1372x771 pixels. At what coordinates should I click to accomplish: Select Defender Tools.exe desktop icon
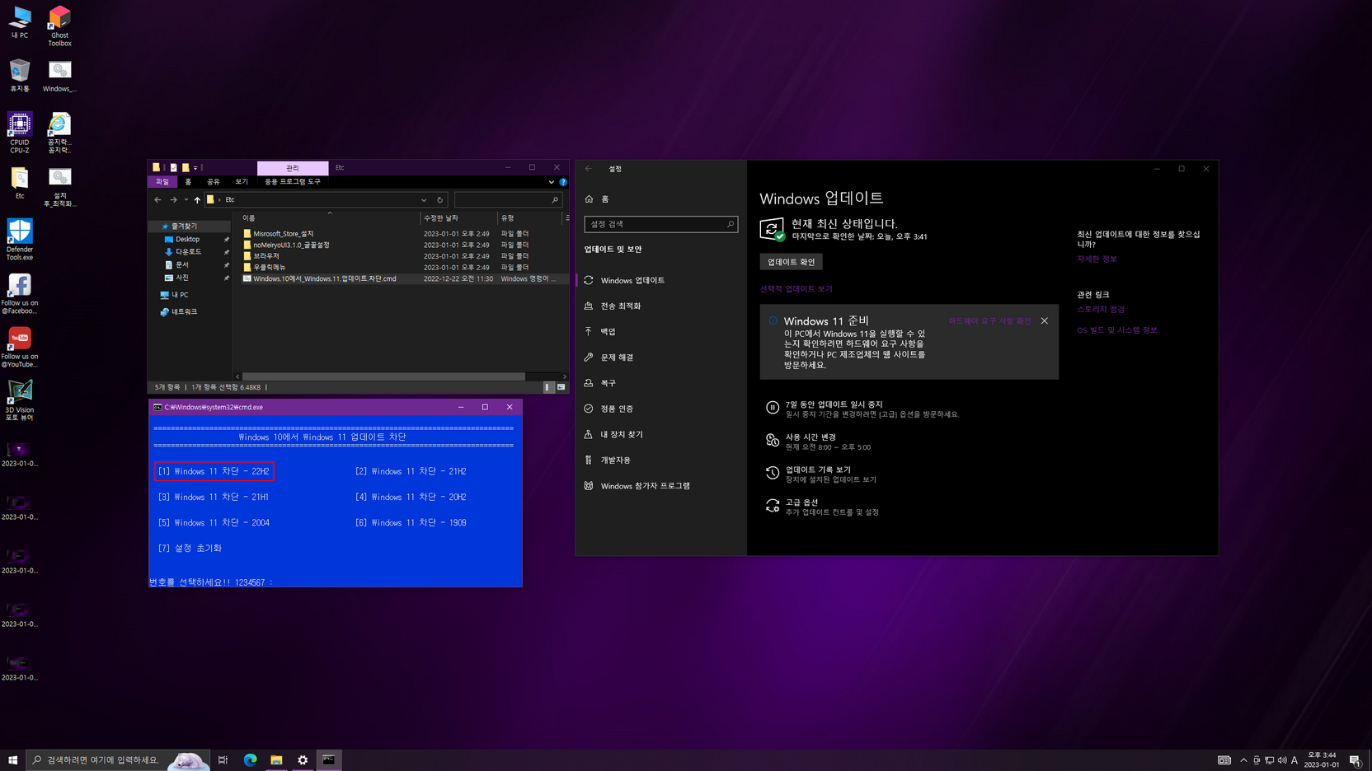20,240
